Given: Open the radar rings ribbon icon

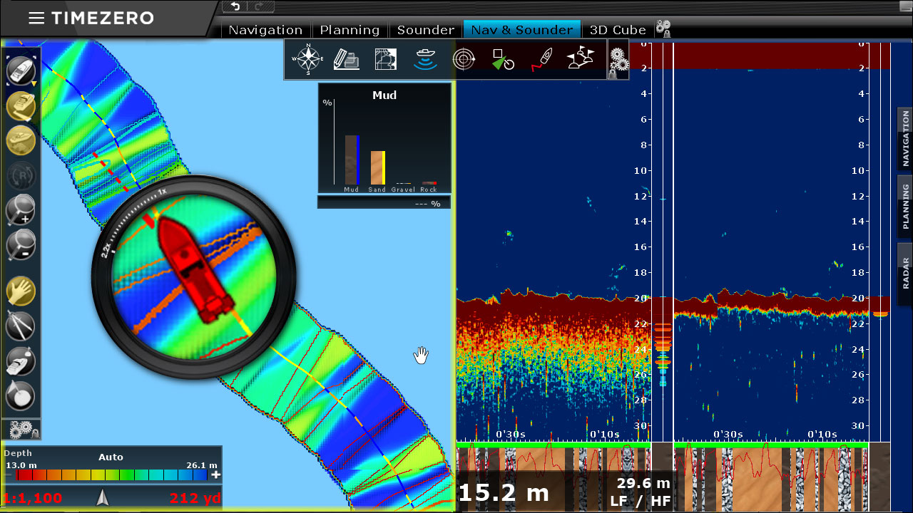Looking at the screenshot, I should pos(464,59).
